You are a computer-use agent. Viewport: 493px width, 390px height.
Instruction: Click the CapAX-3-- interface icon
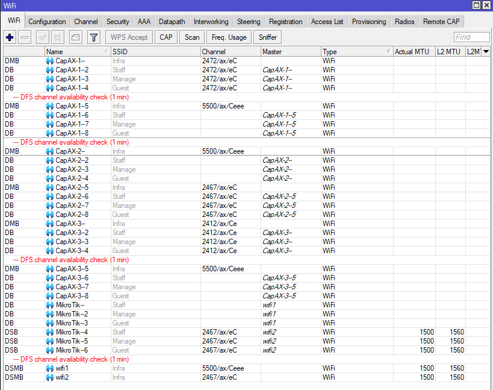[x=50, y=224]
